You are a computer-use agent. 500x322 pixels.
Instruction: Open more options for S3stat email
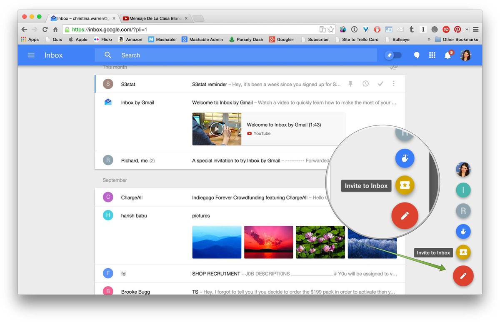(394, 84)
